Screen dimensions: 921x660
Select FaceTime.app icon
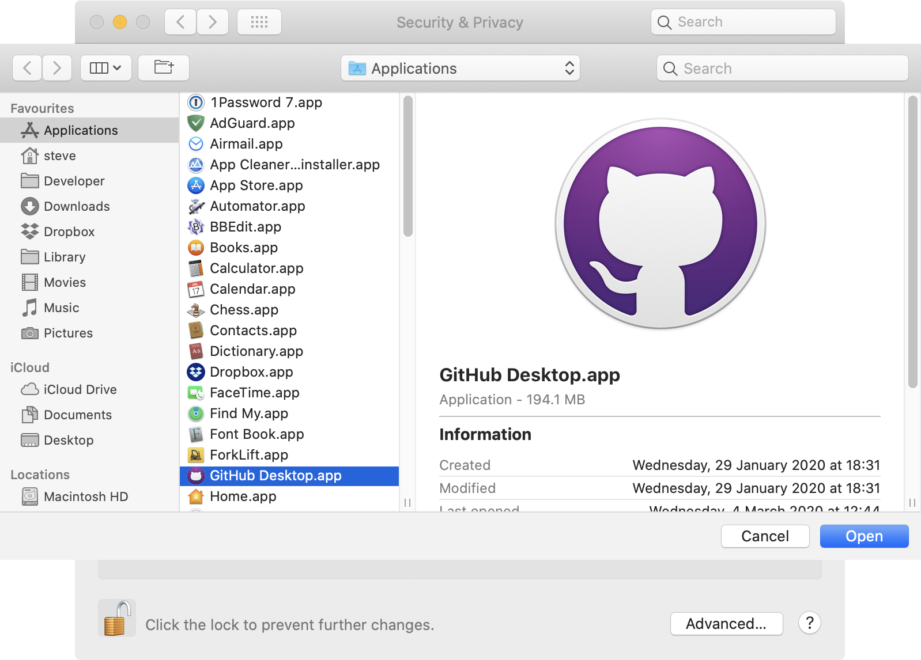pos(196,393)
